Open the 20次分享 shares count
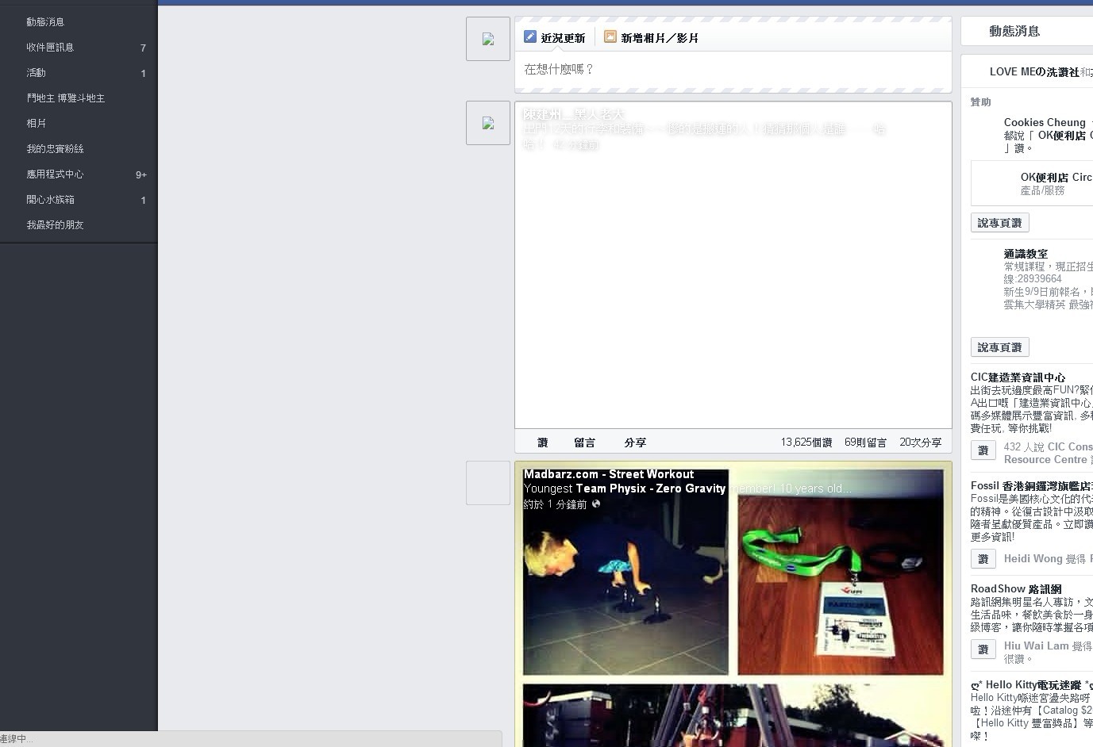Viewport: 1093px width, 747px height. pos(921,442)
